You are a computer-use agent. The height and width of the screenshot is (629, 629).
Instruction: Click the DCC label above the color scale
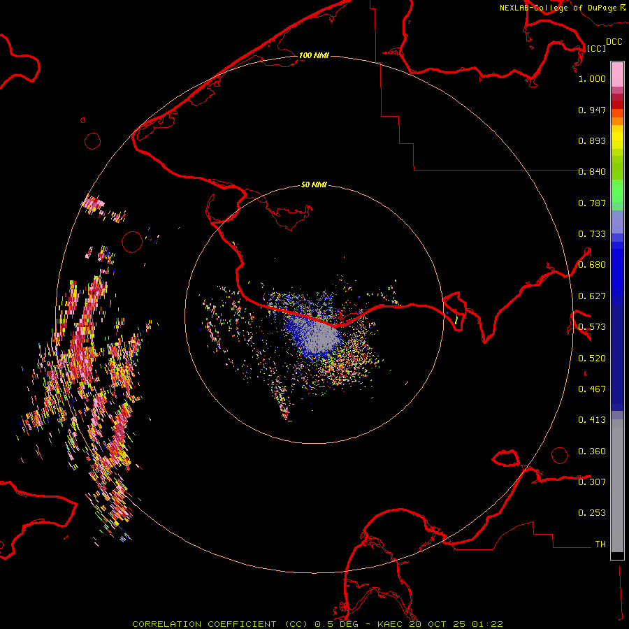[614, 42]
